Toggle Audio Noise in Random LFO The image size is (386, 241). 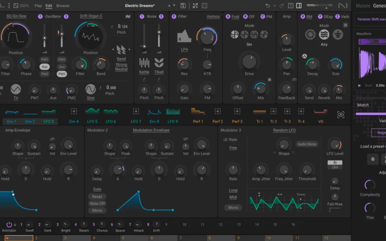pyautogui.click(x=307, y=144)
